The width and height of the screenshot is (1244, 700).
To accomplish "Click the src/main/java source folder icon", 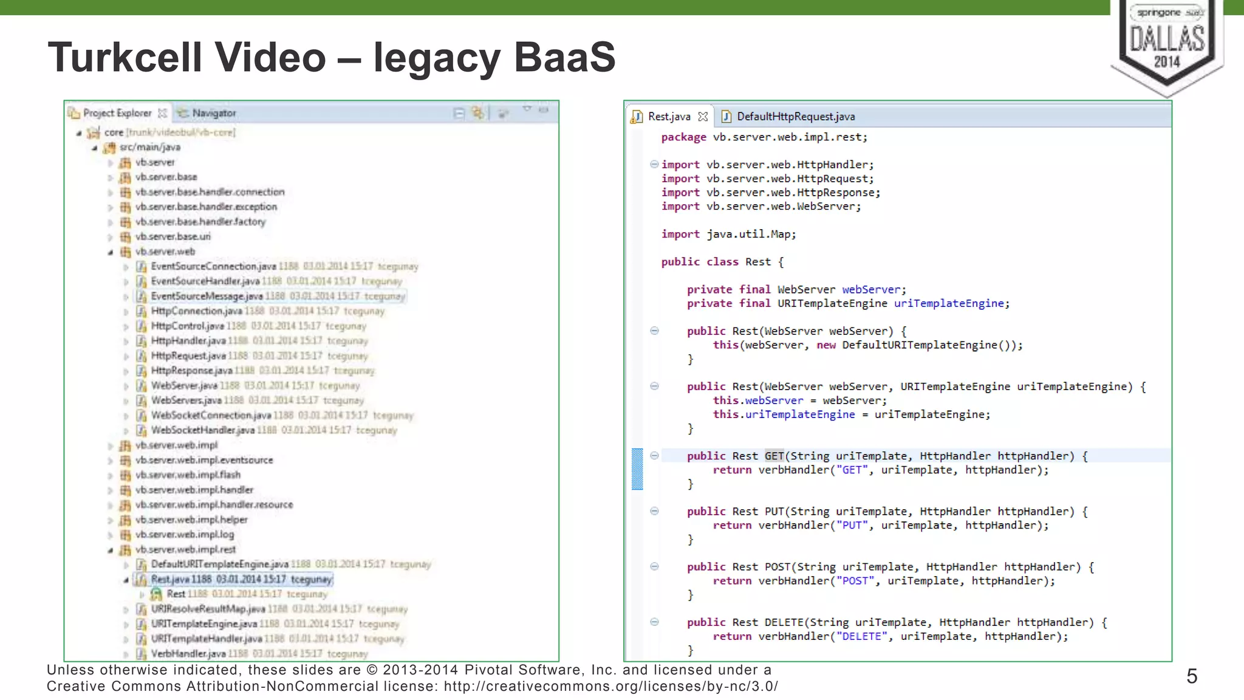I will [x=109, y=147].
